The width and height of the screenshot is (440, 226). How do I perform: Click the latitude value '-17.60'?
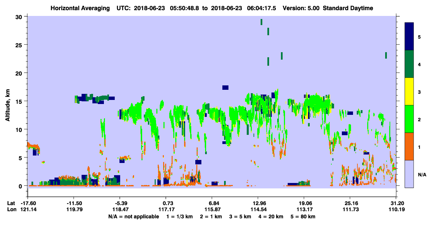tap(28, 203)
